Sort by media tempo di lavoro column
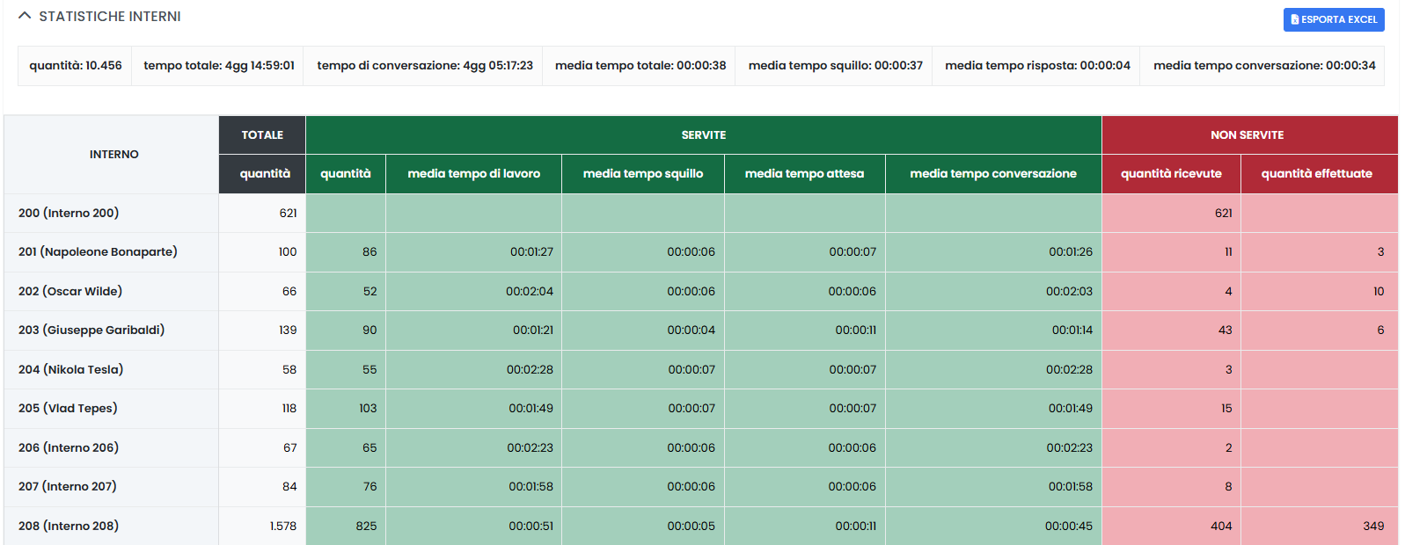Viewport: 1405px width, 545px height. pos(473,174)
